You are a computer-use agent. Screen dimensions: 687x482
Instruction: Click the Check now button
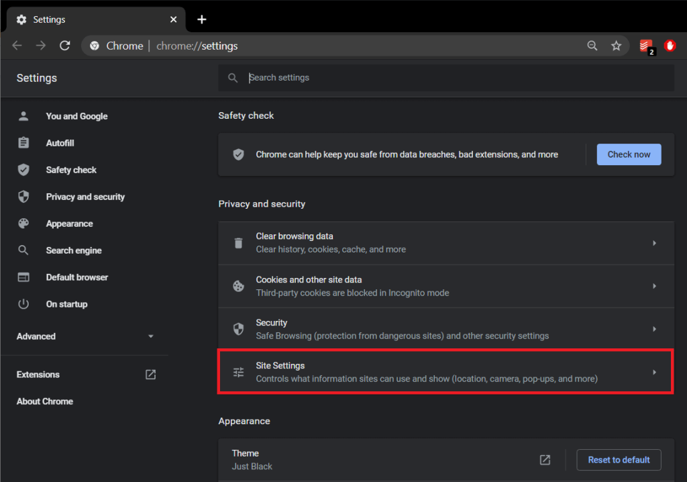[629, 154]
